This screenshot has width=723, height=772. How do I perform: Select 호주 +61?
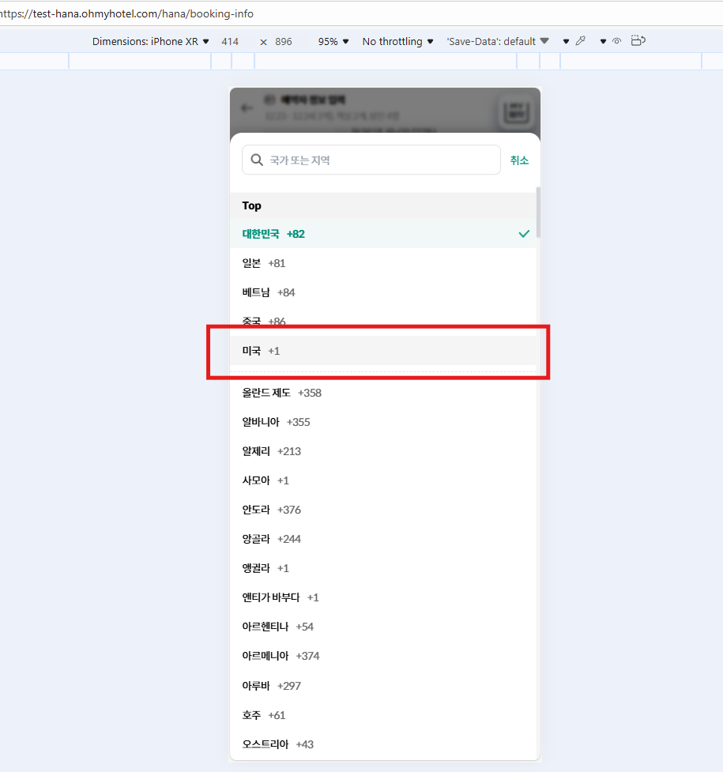tap(383, 715)
